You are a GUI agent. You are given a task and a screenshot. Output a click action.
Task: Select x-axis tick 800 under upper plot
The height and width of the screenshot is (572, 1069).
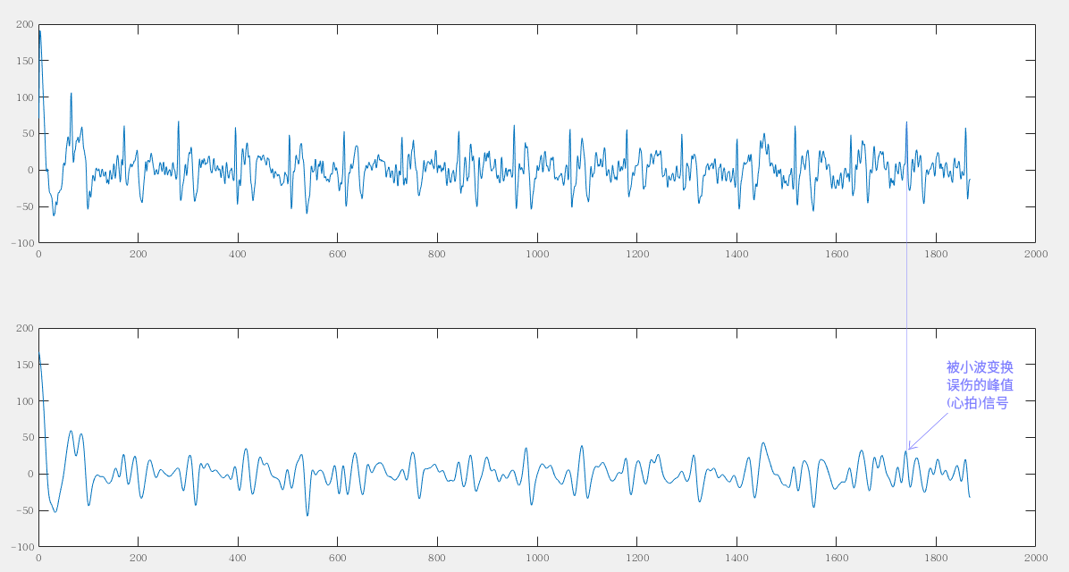(x=437, y=254)
